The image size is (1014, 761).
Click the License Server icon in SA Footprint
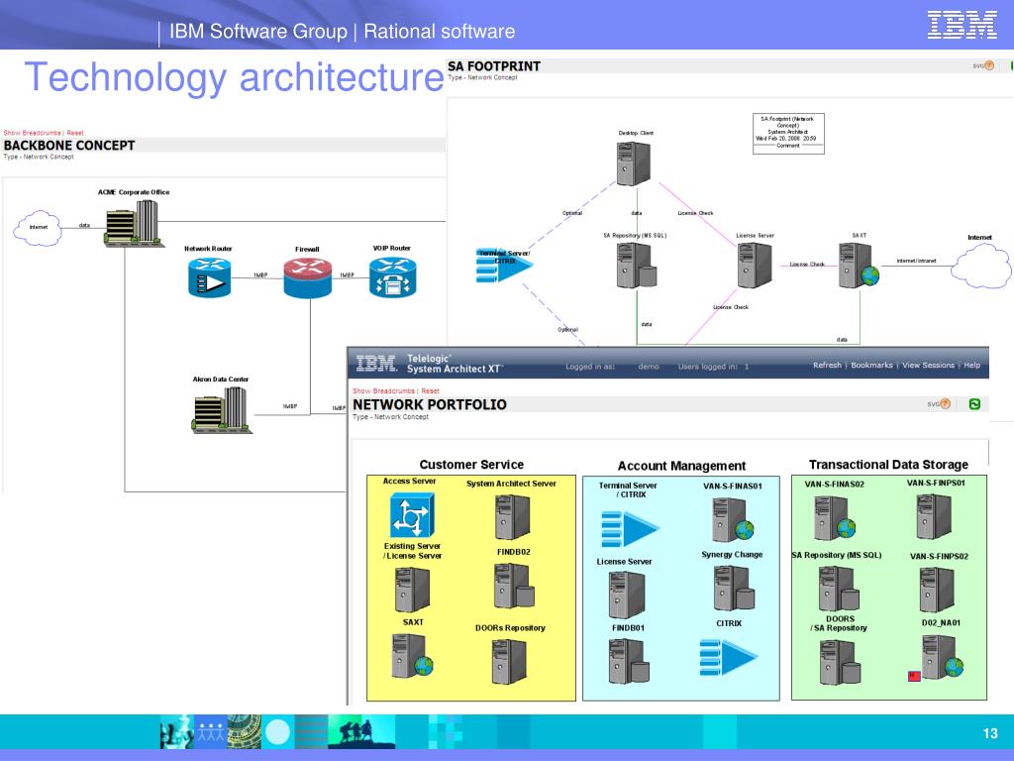(755, 266)
